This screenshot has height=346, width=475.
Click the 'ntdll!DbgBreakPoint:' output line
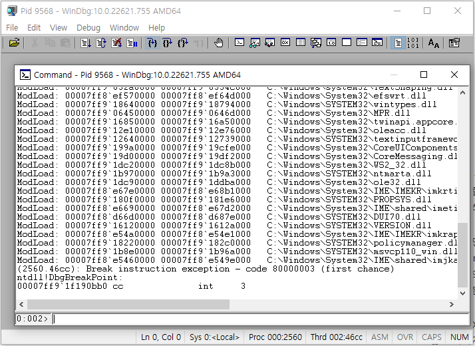(x=70, y=277)
